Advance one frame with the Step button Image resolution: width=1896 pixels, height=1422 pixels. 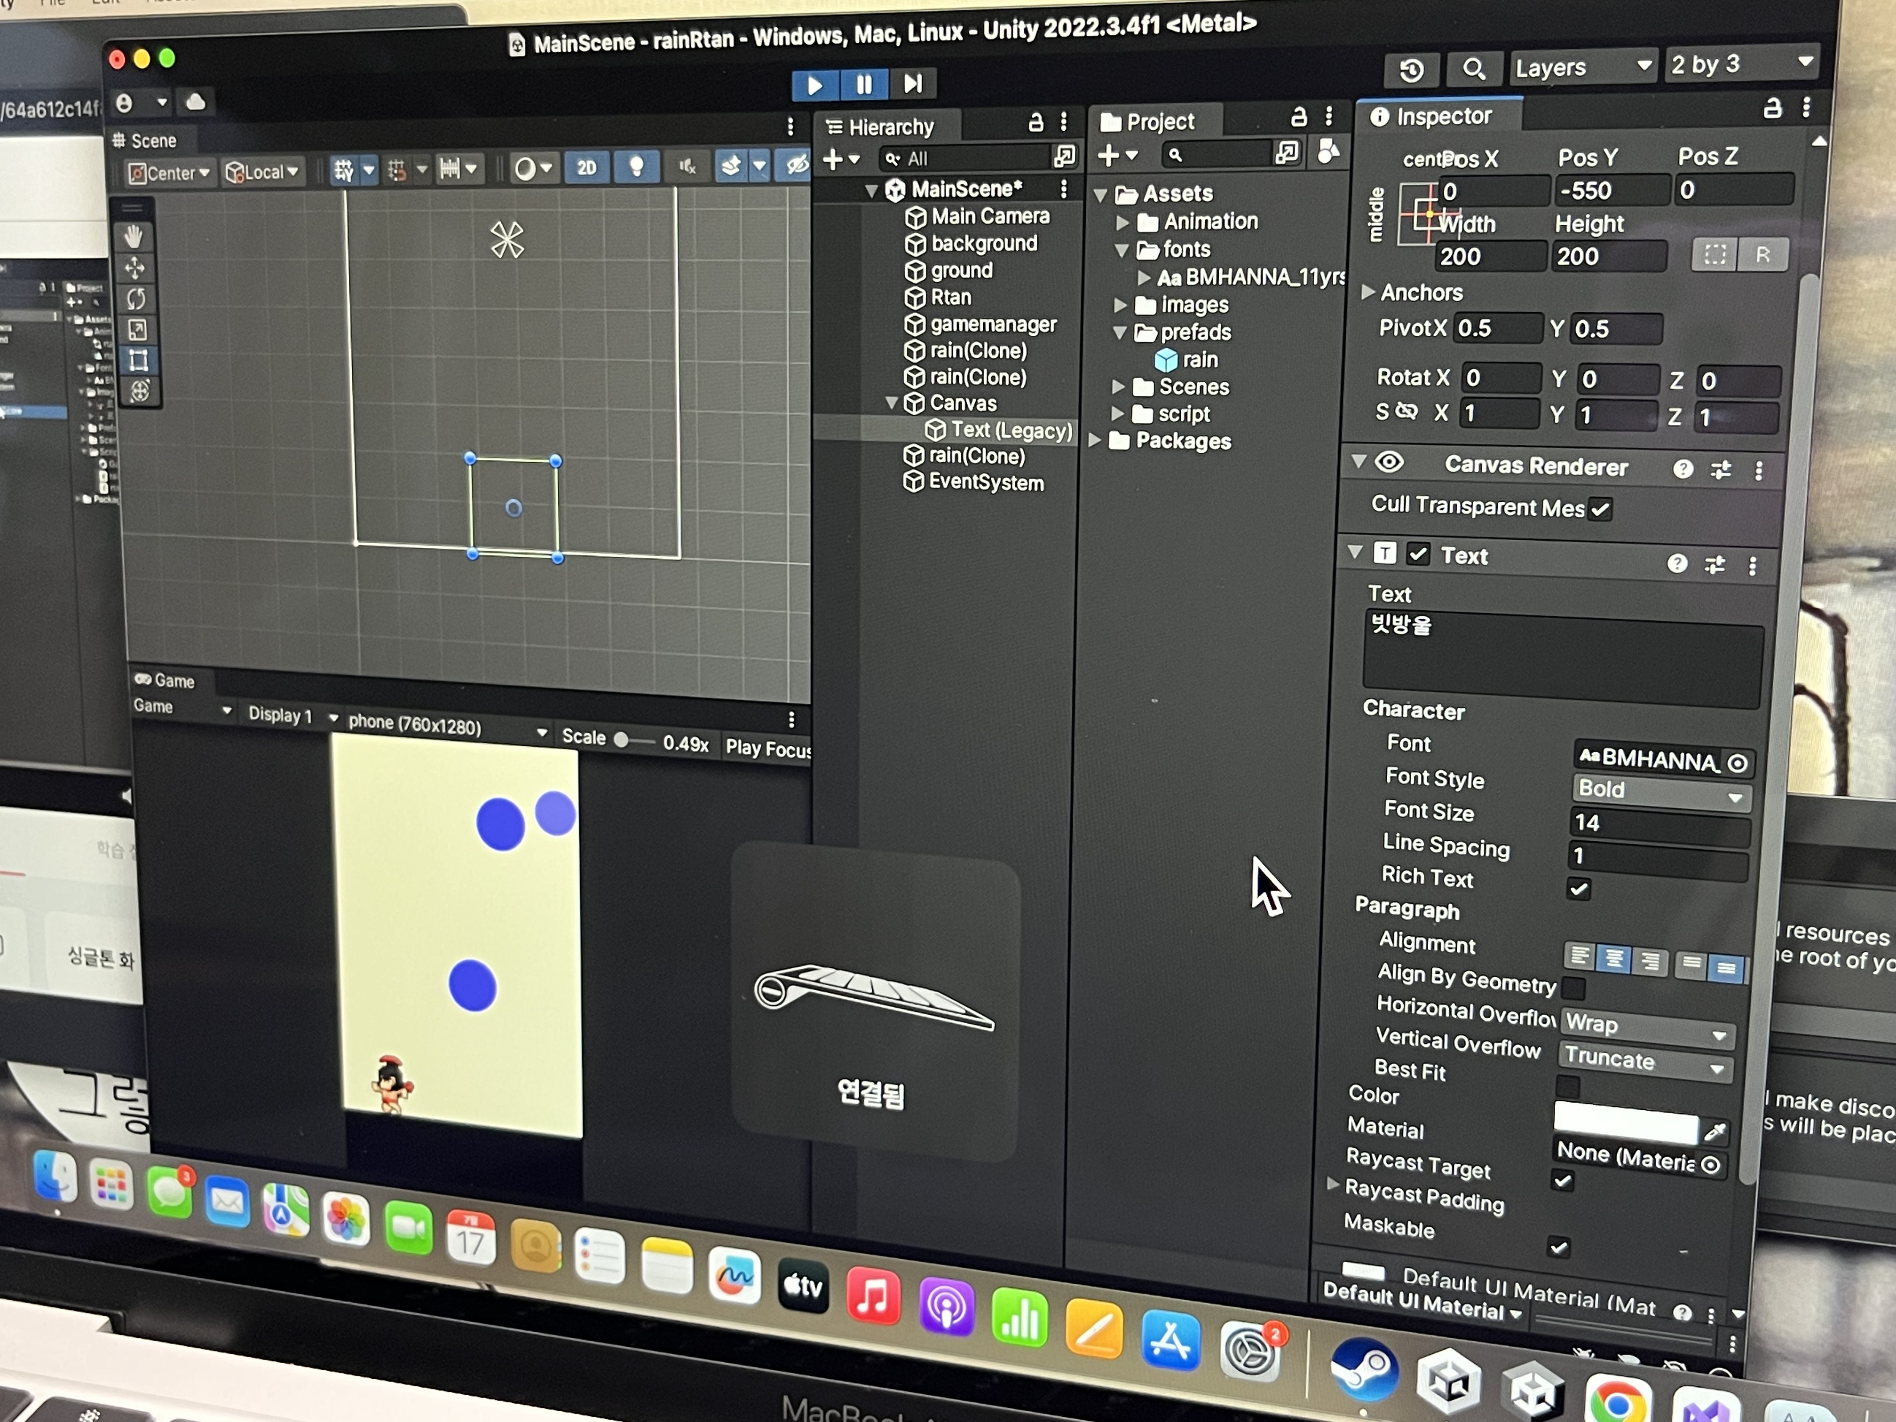tap(913, 83)
